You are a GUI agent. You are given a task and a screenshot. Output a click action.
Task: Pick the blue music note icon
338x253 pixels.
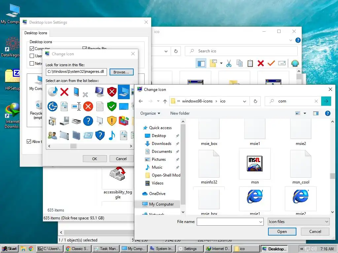(x=112, y=135)
